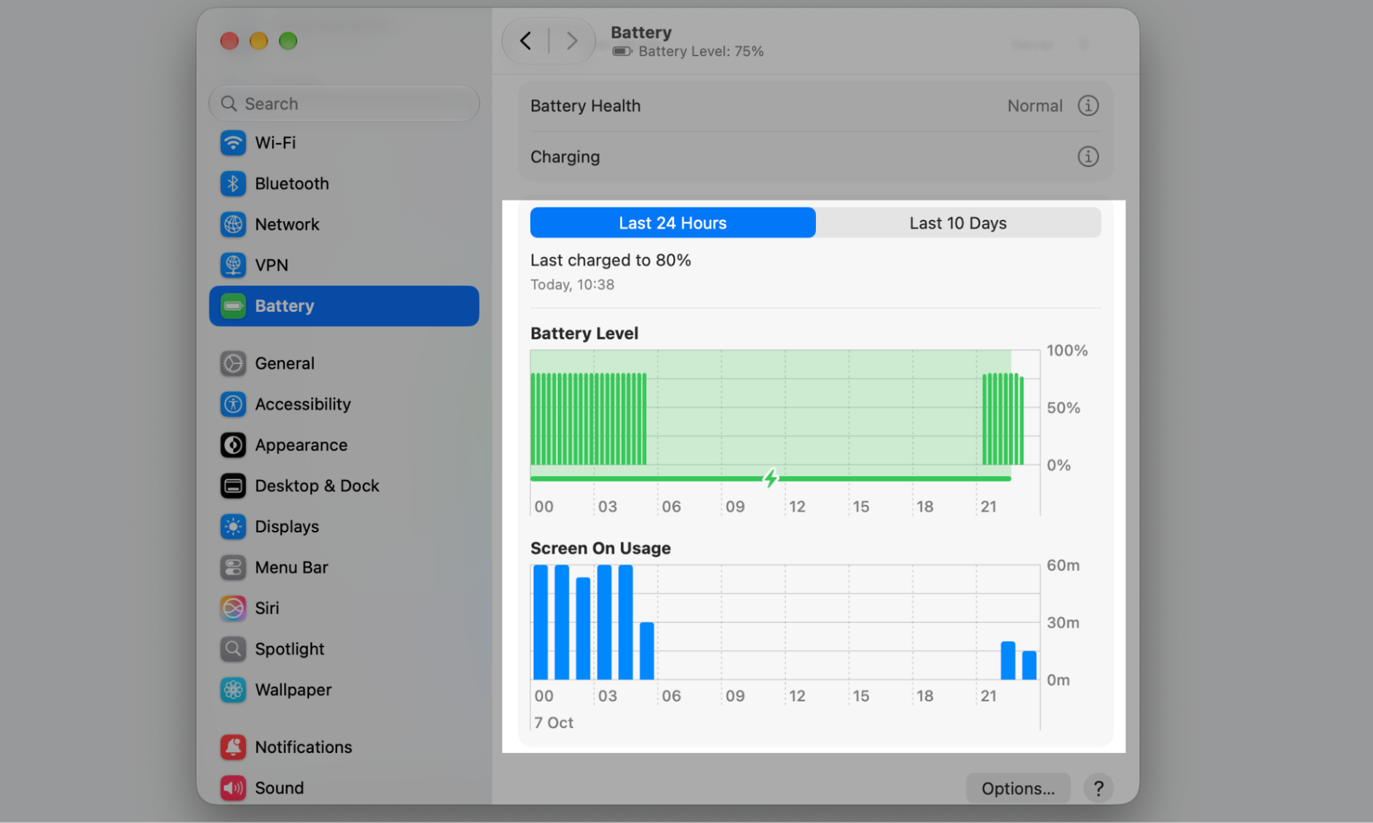Select the Accessibility icon
This screenshot has width=1373, height=823.
tap(233, 404)
